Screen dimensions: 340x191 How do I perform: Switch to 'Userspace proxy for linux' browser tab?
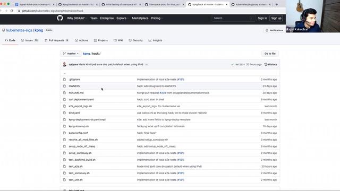[x=164, y=4]
